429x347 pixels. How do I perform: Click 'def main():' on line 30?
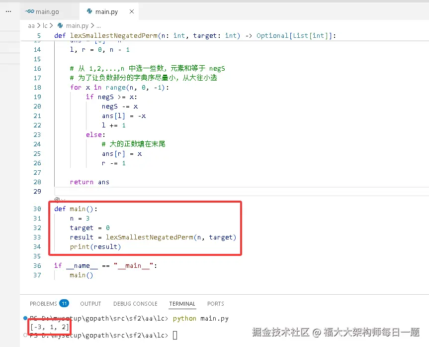tap(76, 209)
